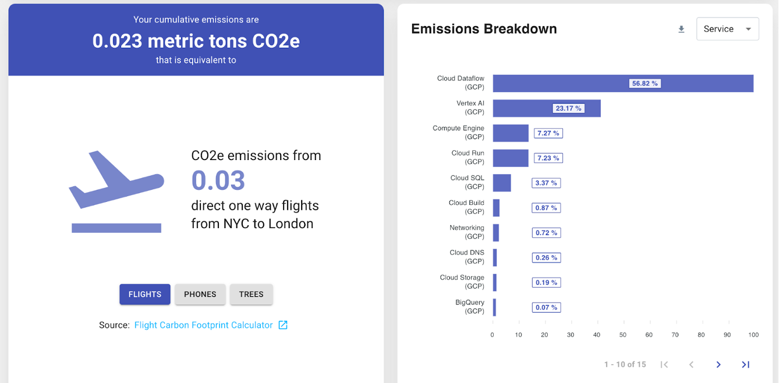779x383 pixels.
Task: Click the 7.23 % value label
Action: [x=548, y=158]
